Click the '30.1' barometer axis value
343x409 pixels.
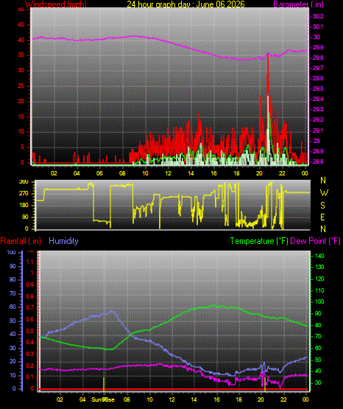pos(318,27)
